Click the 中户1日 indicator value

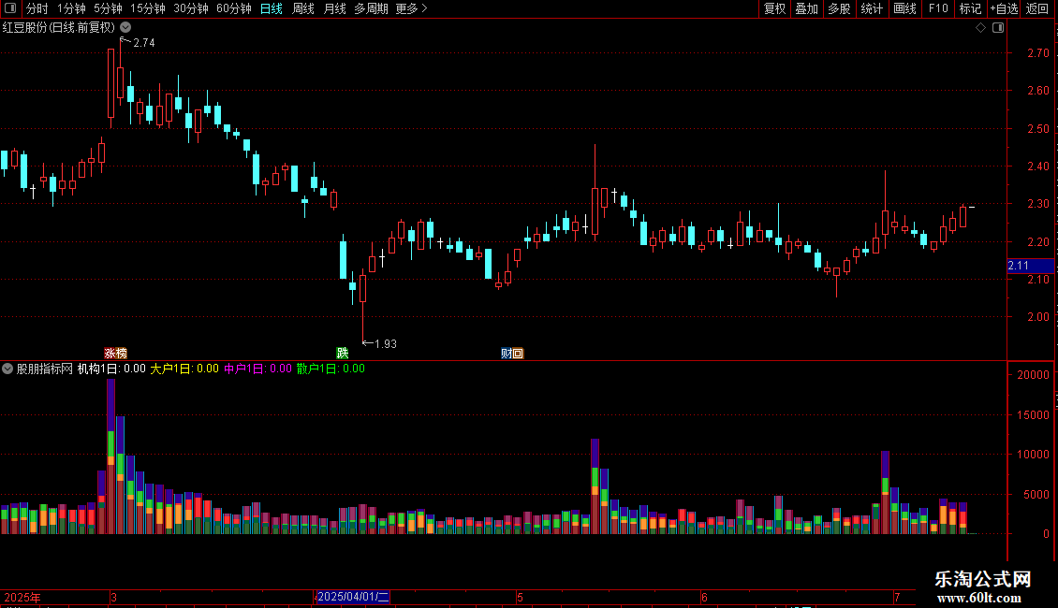click(257, 369)
